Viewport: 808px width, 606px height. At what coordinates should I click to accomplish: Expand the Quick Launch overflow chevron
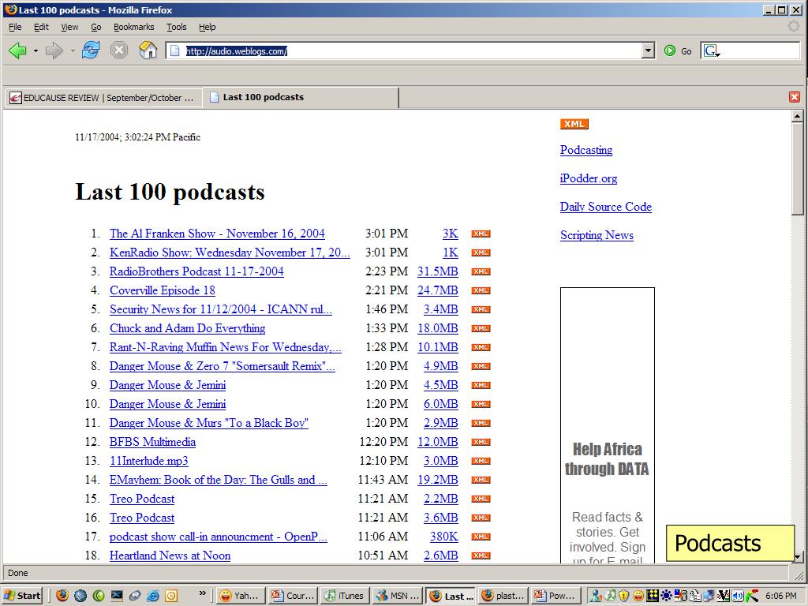203,593
